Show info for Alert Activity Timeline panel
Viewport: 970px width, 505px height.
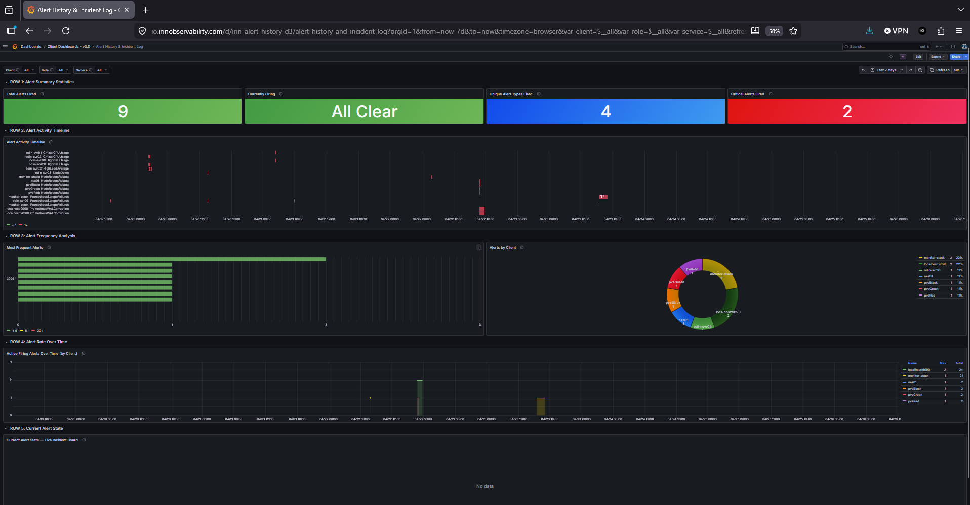coord(51,142)
